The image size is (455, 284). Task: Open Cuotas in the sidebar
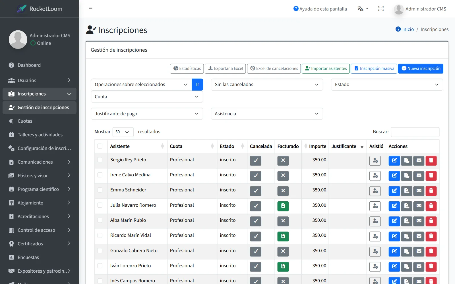pos(40,121)
